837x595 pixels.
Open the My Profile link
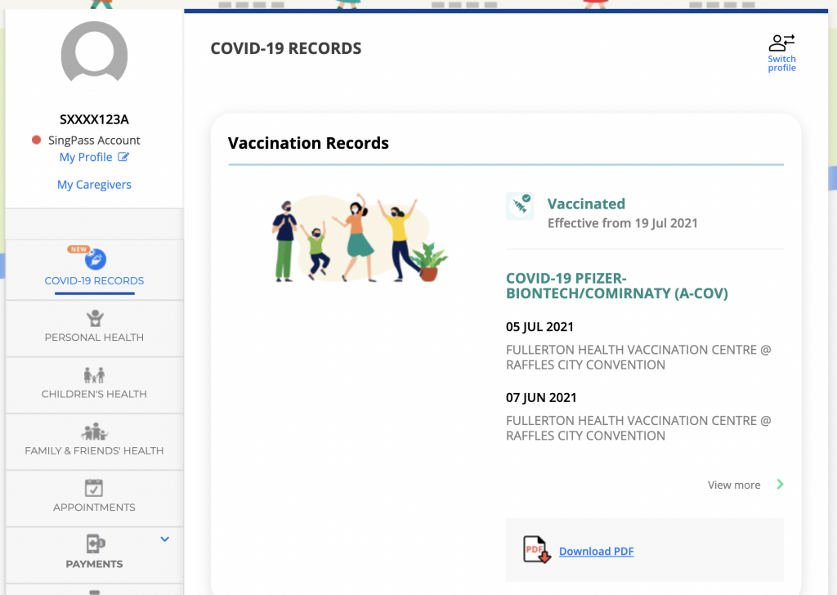[x=86, y=157]
